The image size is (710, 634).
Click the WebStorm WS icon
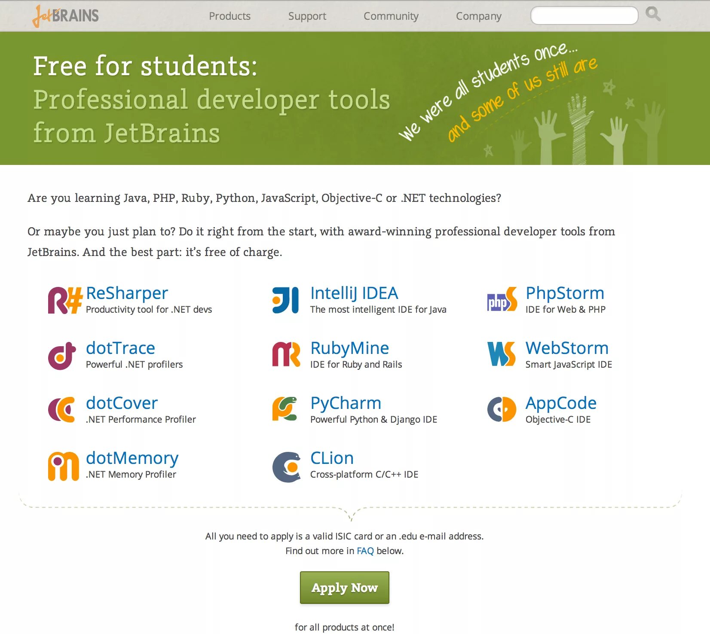coord(502,354)
